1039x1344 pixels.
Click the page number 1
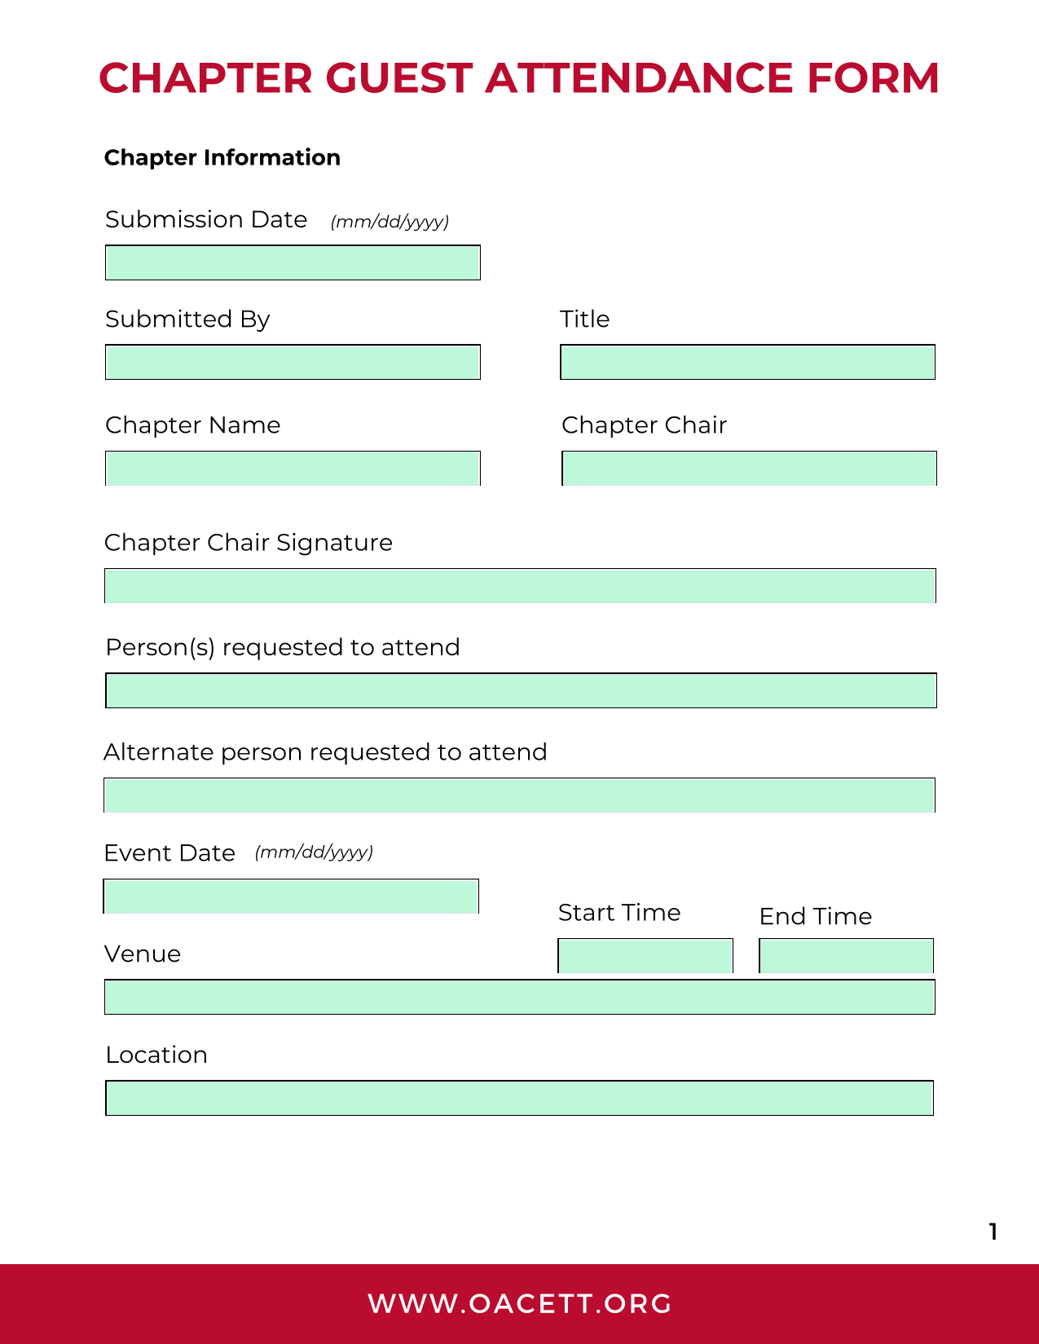tap(993, 1232)
